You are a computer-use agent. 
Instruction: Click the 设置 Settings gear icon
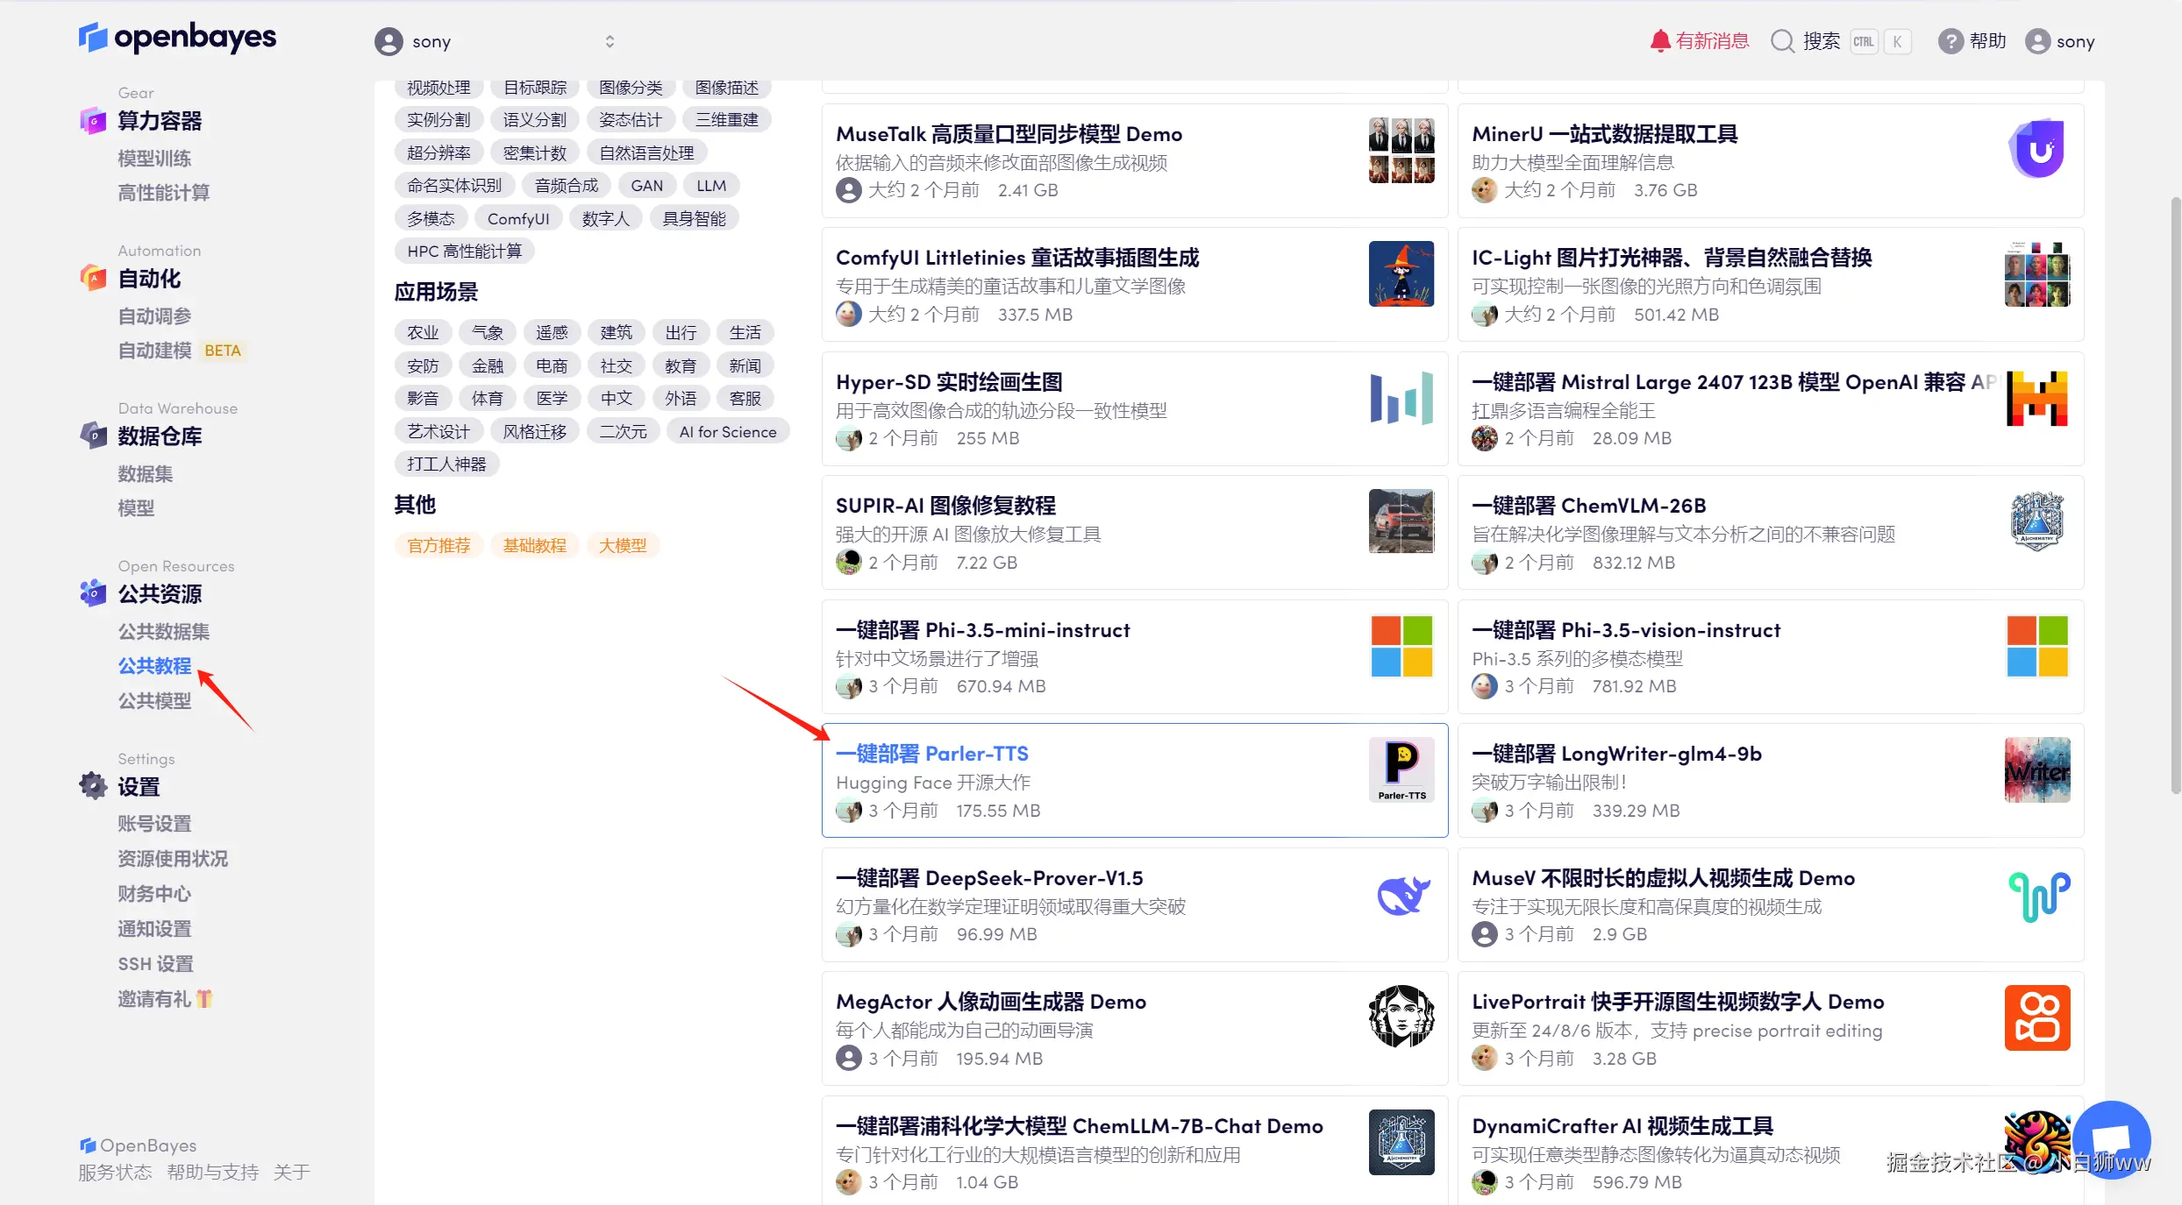coord(93,786)
